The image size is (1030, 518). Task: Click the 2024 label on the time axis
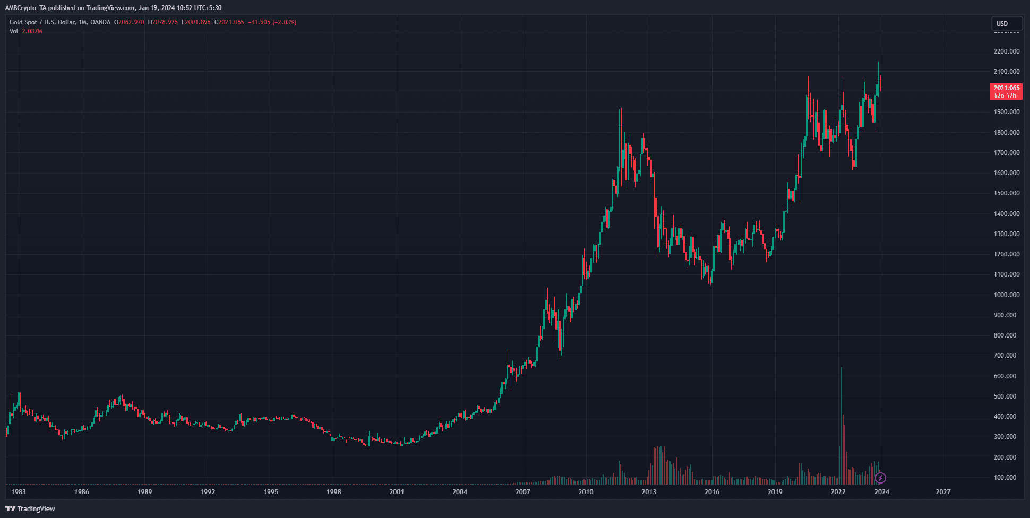pyautogui.click(x=882, y=492)
